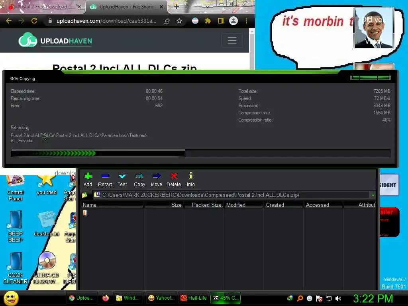Select the BEEP BEEP desktop shortcut
The image size is (408, 306).
pyautogui.click(x=16, y=227)
